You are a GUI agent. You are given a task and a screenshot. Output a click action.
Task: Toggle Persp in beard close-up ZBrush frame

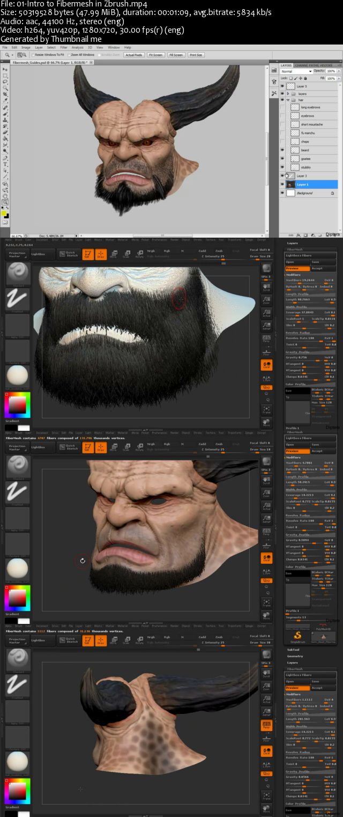coord(266,339)
